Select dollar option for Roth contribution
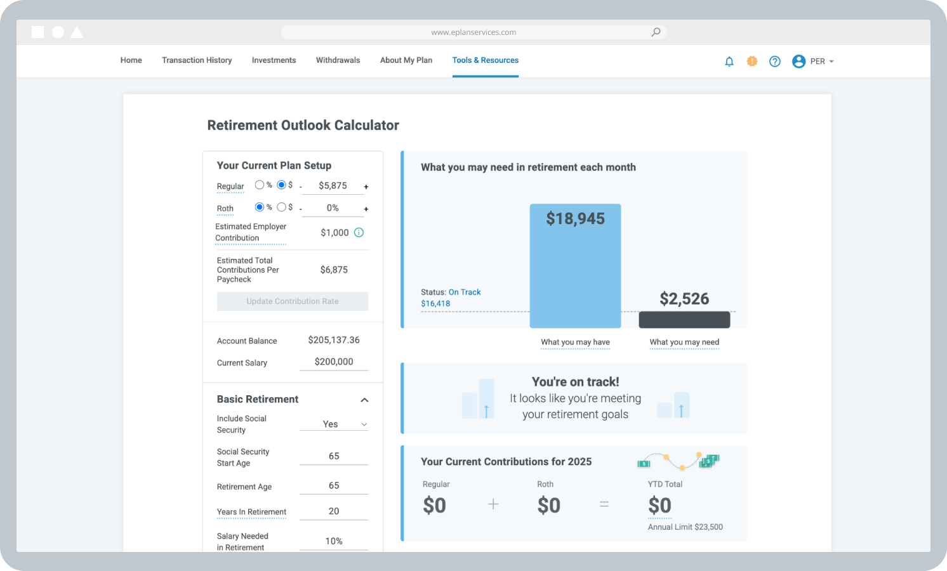Screen dimensions: 947x571 [281, 207]
